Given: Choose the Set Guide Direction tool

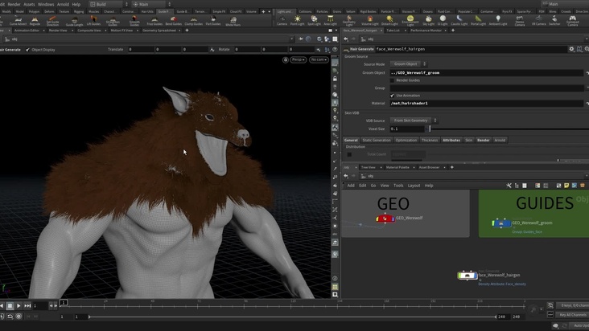Looking at the screenshot, I should tap(52, 21).
